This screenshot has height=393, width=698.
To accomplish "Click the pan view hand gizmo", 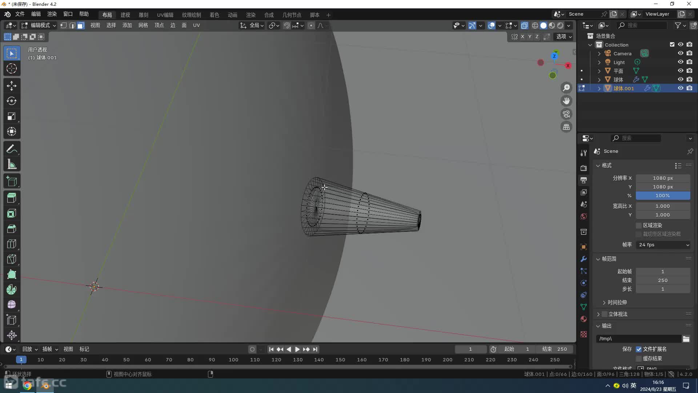I will pyautogui.click(x=566, y=101).
